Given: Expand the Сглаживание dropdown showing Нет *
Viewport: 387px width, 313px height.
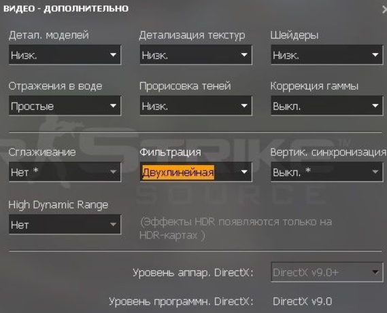Looking at the screenshot, I should pyautogui.click(x=65, y=172).
